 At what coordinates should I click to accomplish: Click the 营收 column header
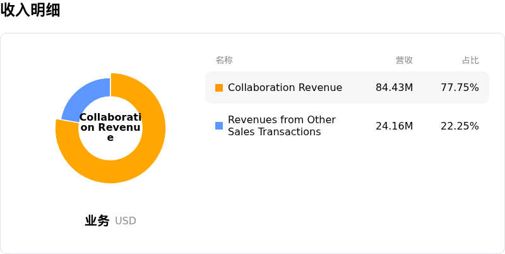click(404, 60)
